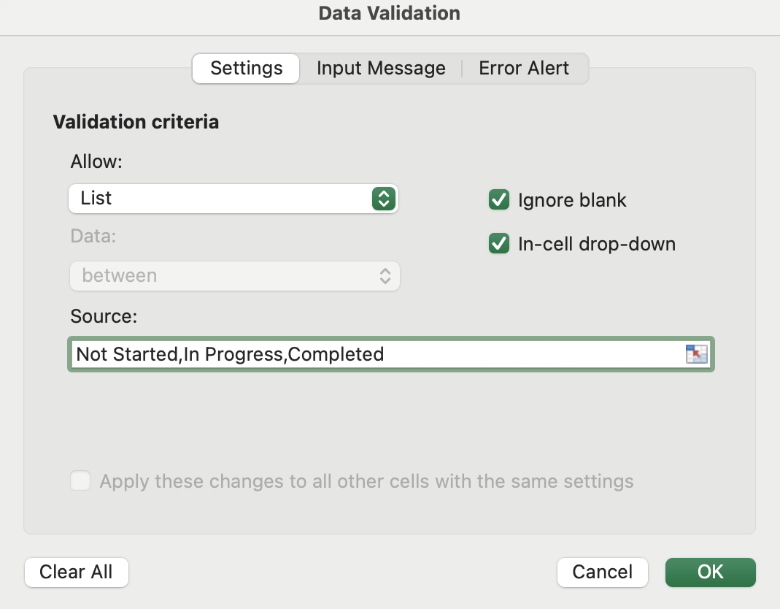Click the Allow: label
This screenshot has height=609, width=780.
[x=96, y=161]
